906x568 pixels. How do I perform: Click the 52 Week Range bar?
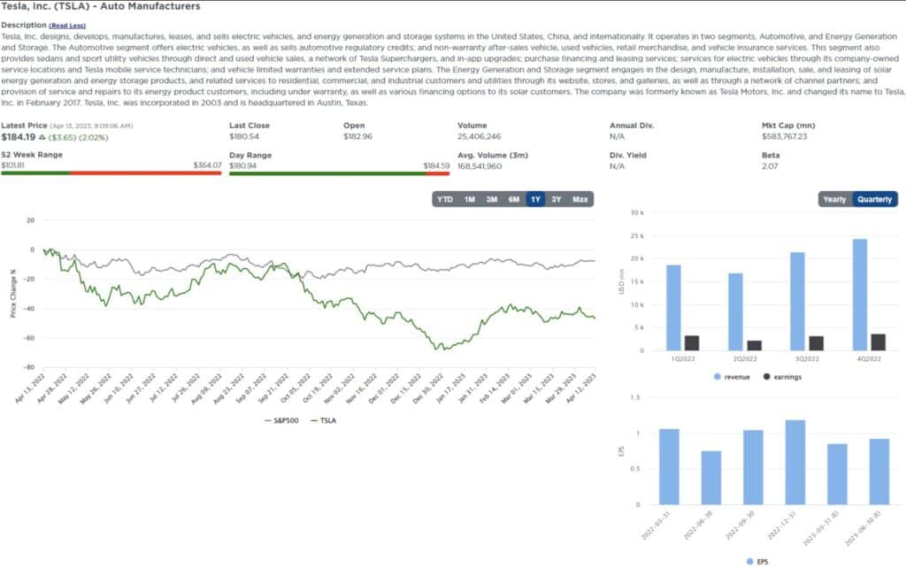pyautogui.click(x=111, y=173)
